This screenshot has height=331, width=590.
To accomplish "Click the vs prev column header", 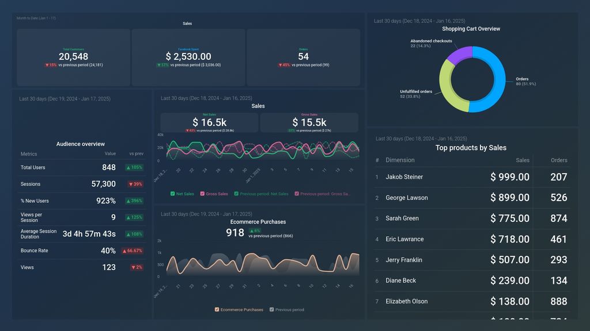I will coord(136,154).
